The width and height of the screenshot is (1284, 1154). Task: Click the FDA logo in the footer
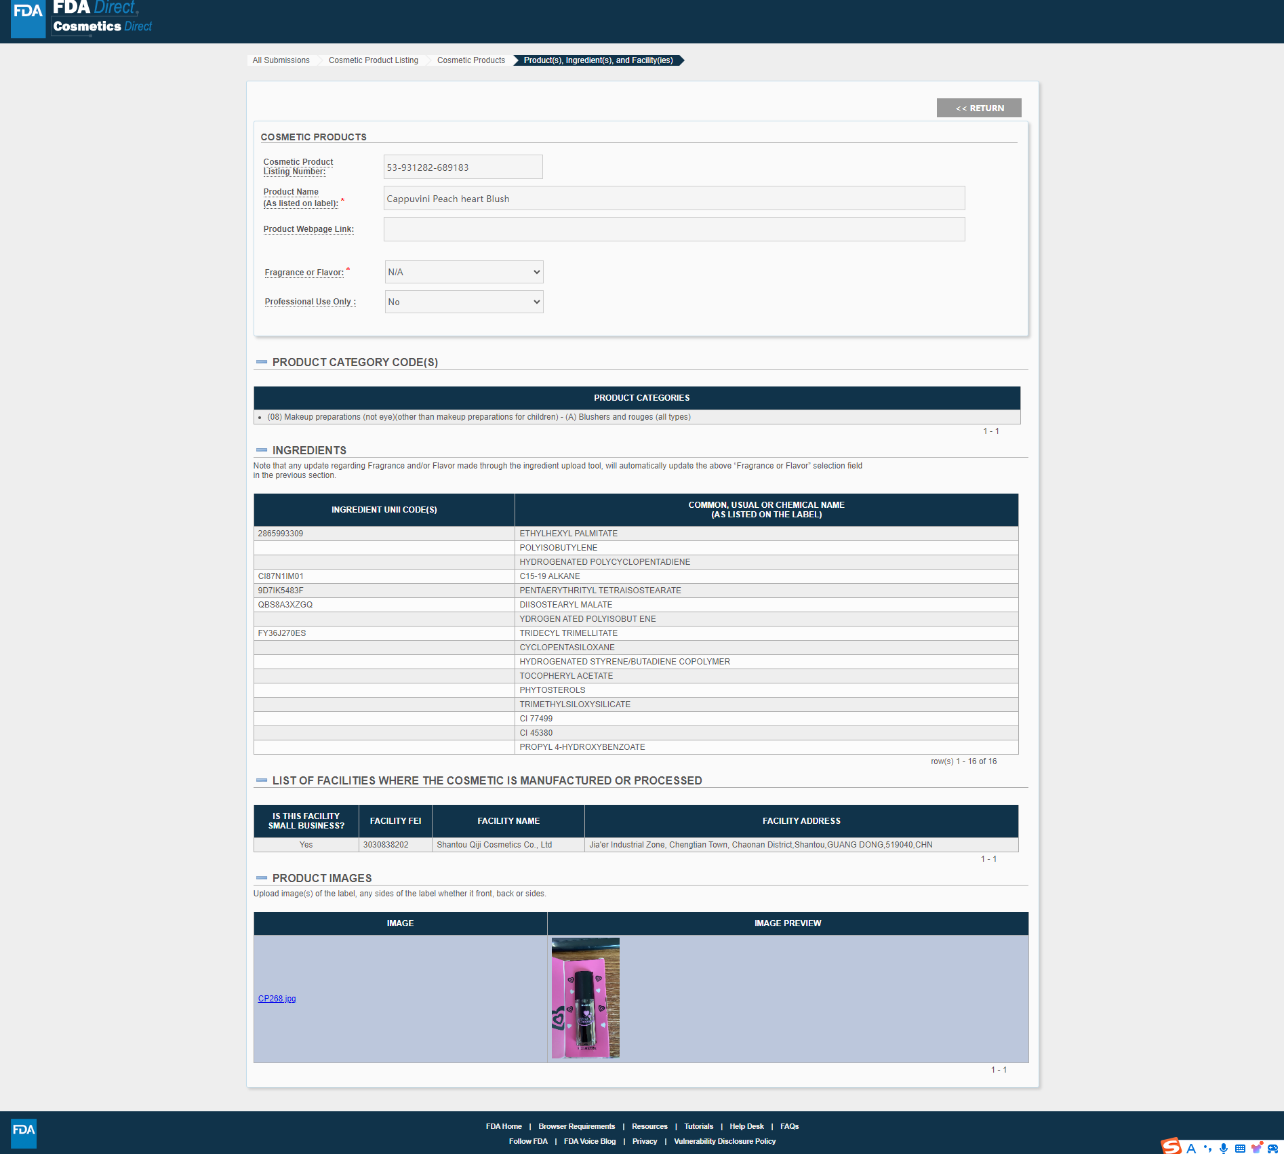[24, 1132]
